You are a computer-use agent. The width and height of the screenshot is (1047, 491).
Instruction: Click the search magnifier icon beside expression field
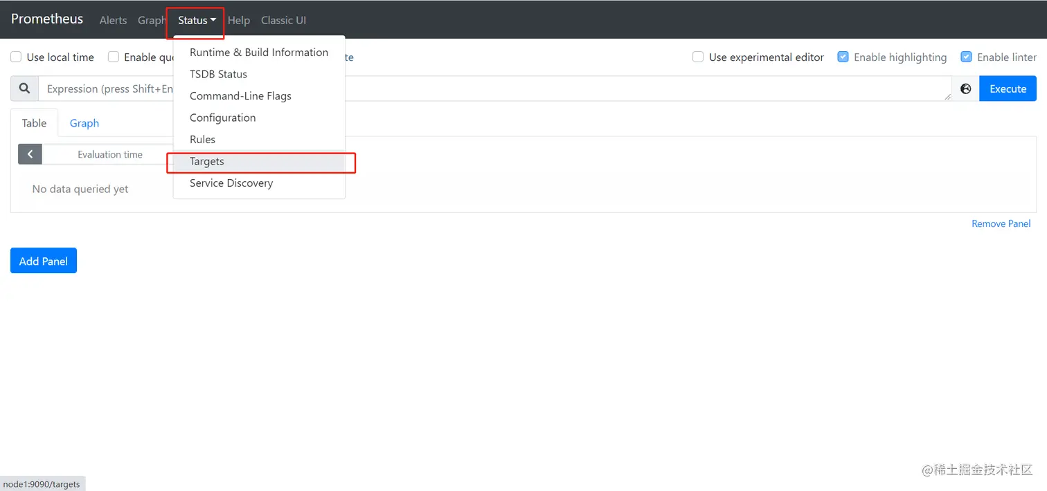pyautogui.click(x=24, y=89)
